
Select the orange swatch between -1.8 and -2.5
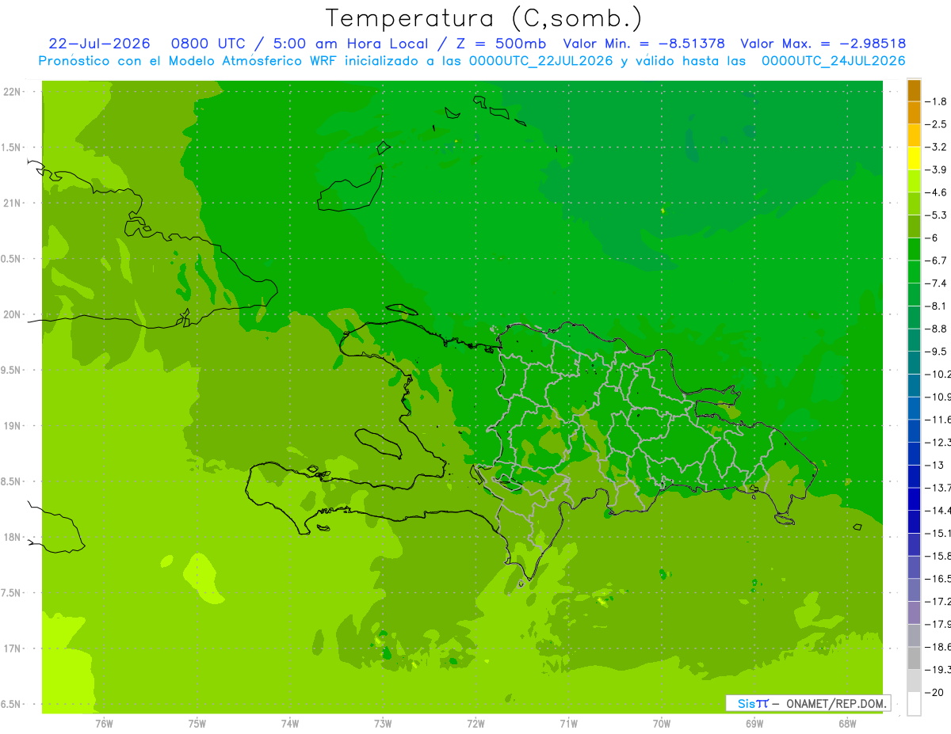point(914,112)
